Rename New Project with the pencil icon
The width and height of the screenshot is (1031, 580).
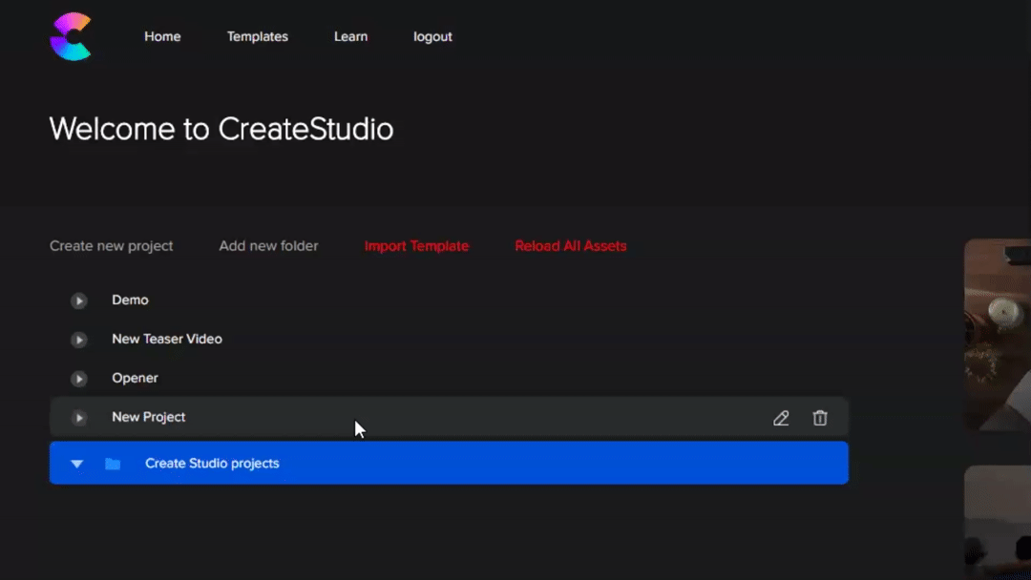[781, 418]
